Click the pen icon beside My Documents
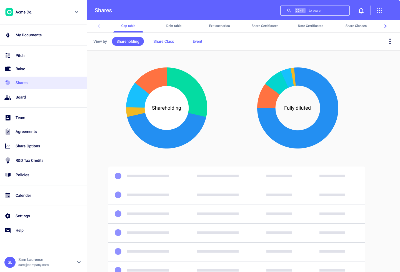The image size is (400, 272). pos(8,35)
